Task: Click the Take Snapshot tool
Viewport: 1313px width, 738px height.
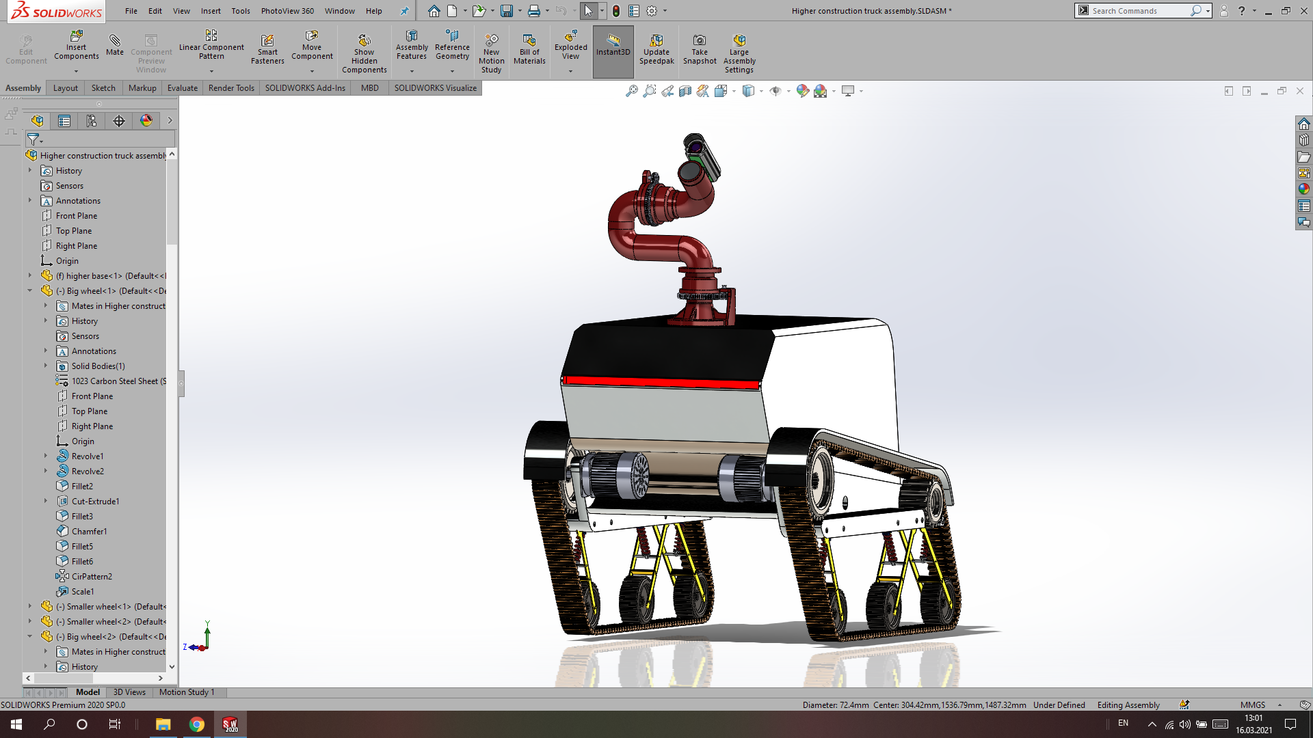Action: coord(700,49)
